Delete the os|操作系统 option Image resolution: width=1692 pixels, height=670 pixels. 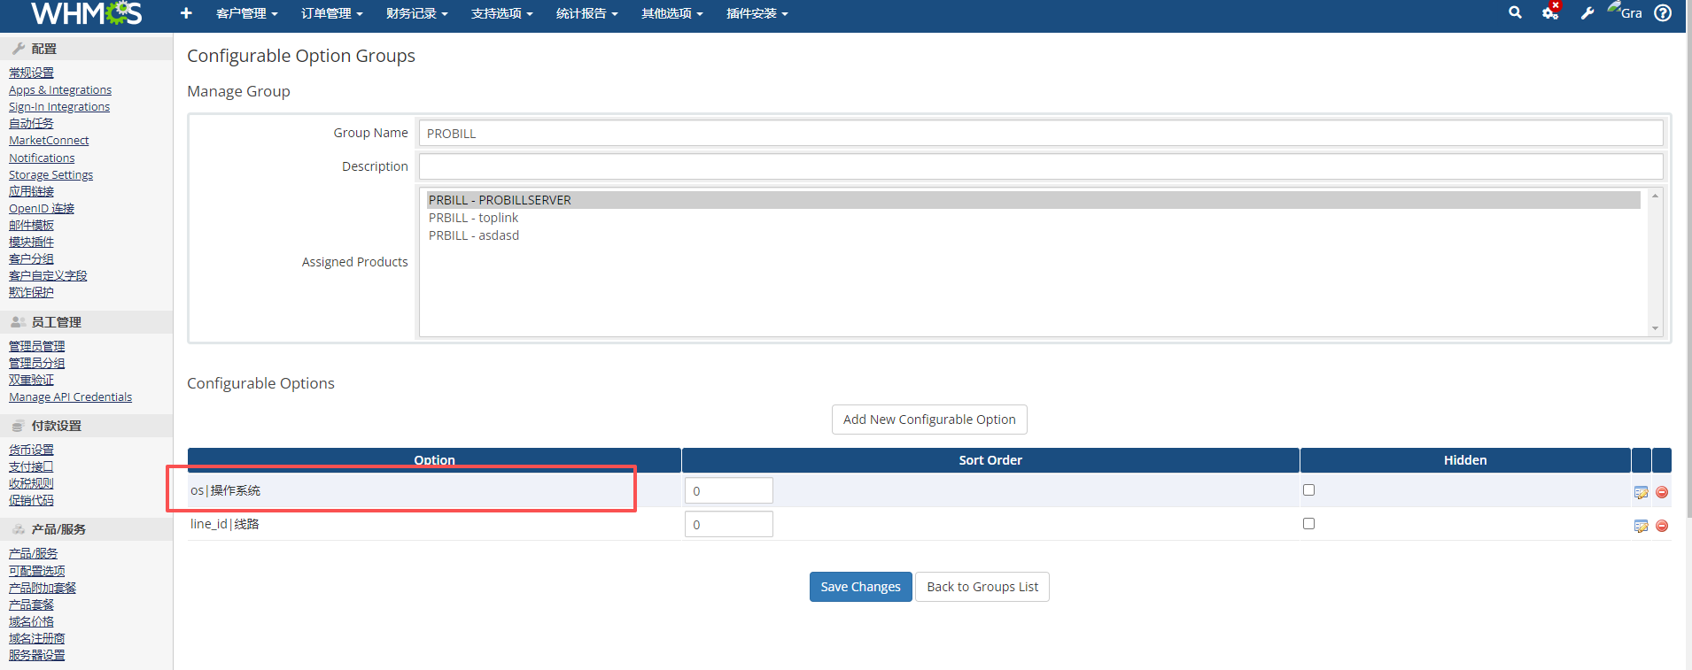pos(1662,492)
